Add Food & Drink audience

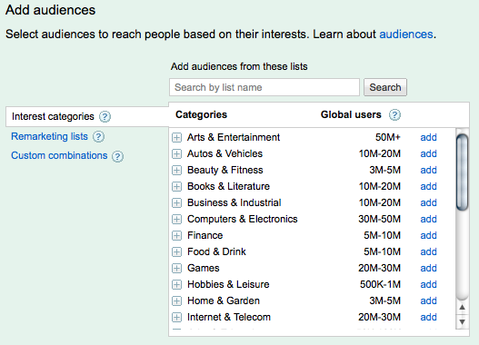click(x=428, y=251)
